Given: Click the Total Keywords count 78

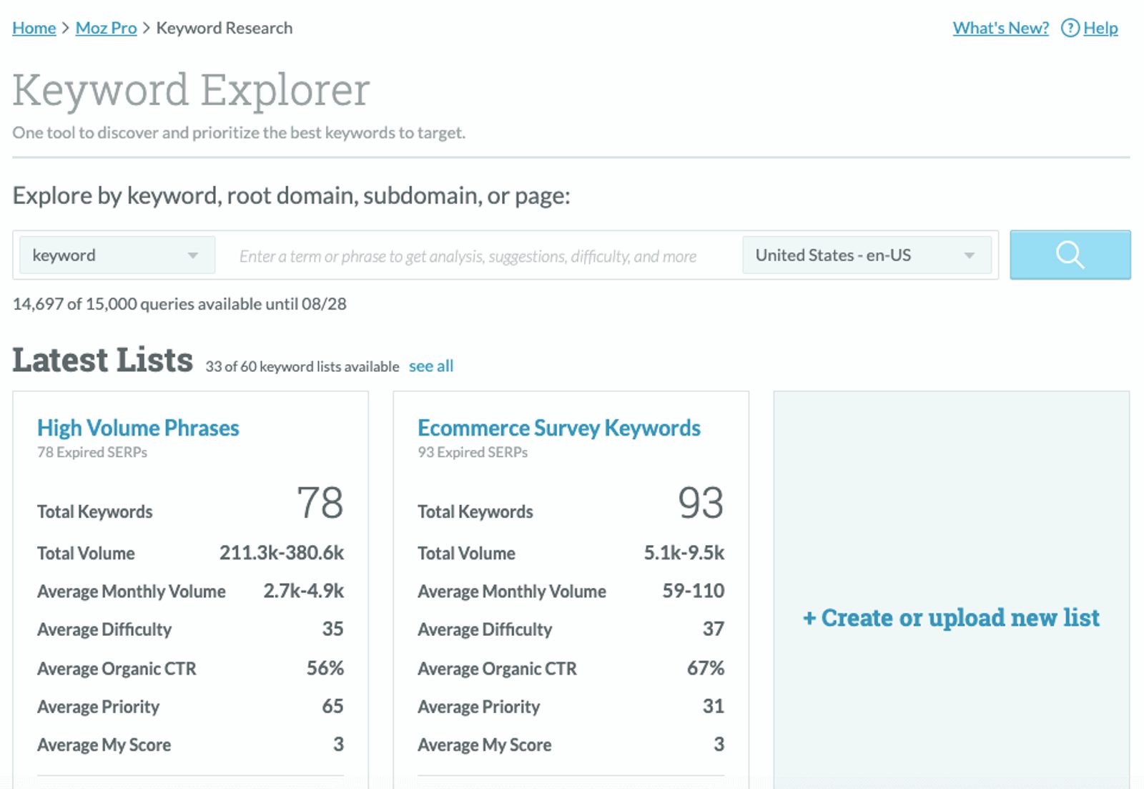Looking at the screenshot, I should (321, 502).
